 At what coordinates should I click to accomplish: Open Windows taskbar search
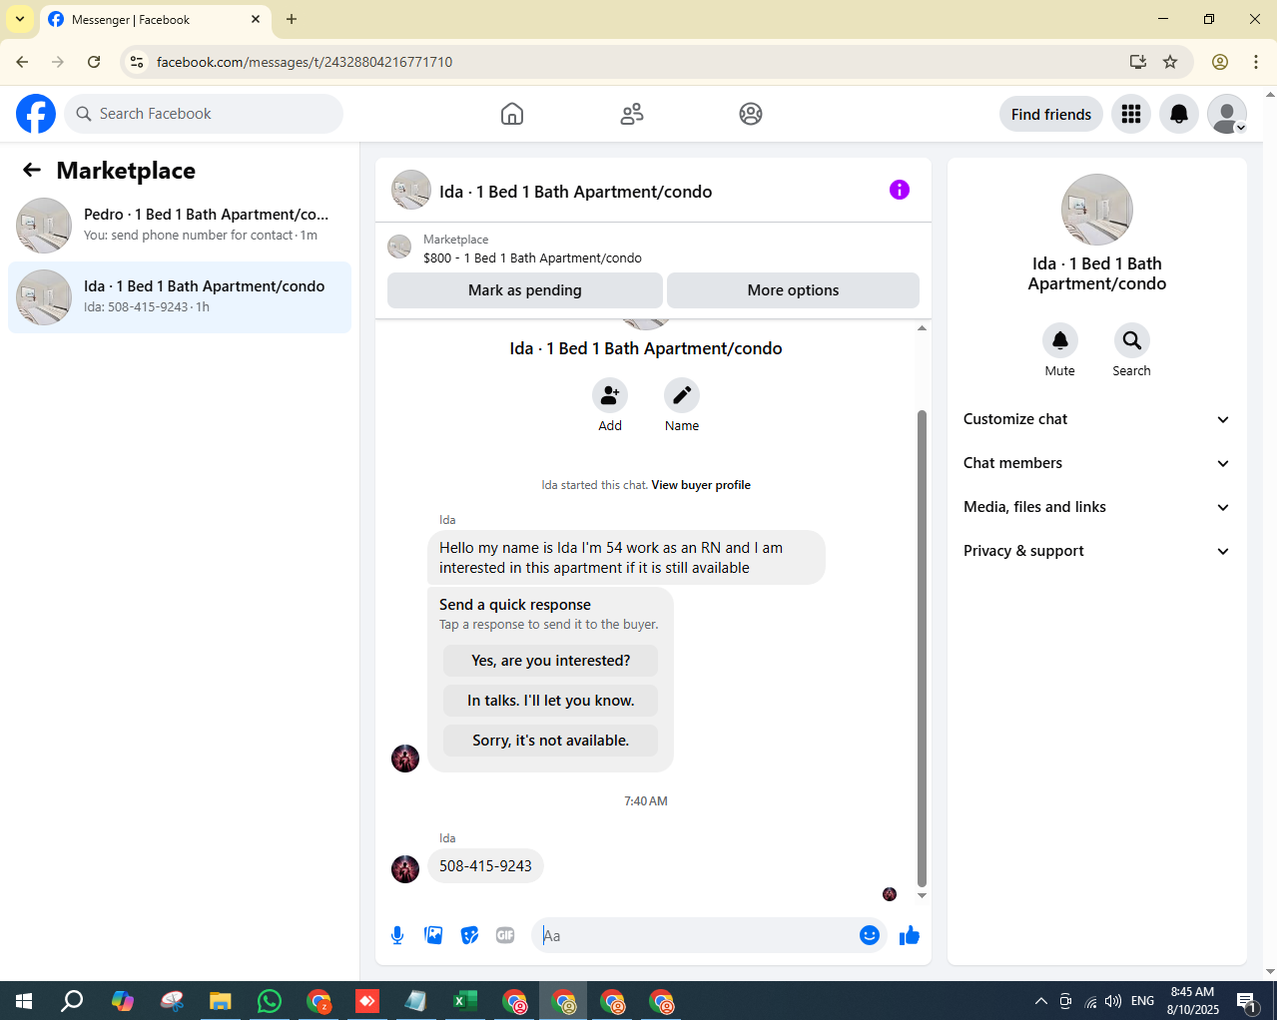point(72,1001)
